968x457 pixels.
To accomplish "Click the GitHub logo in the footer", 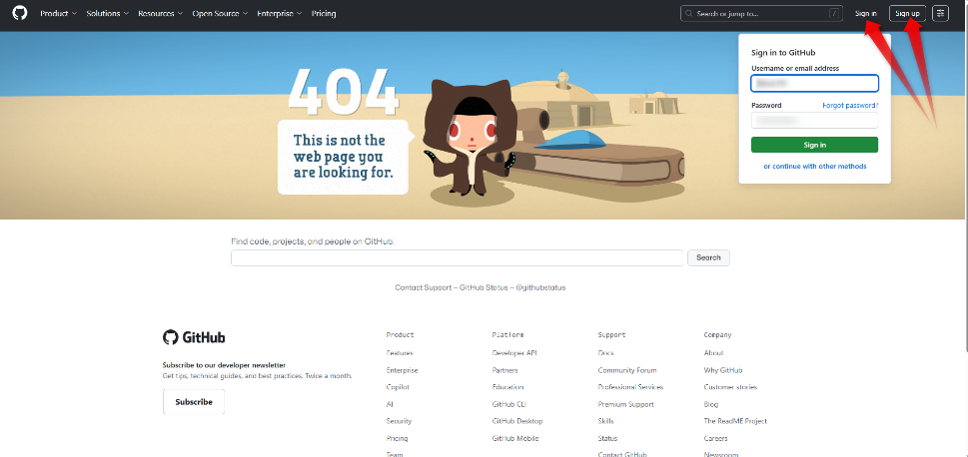I will point(194,337).
